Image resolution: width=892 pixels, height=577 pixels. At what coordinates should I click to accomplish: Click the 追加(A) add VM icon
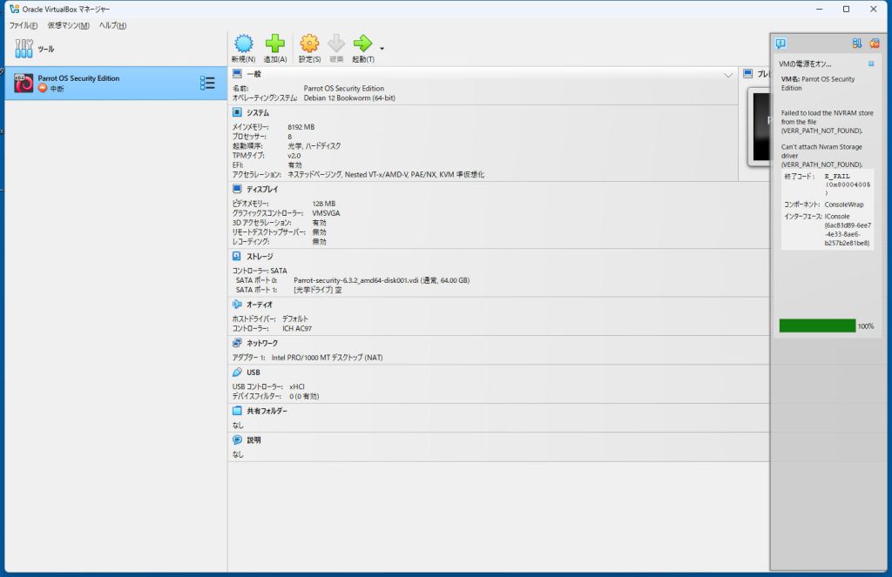pyautogui.click(x=274, y=44)
